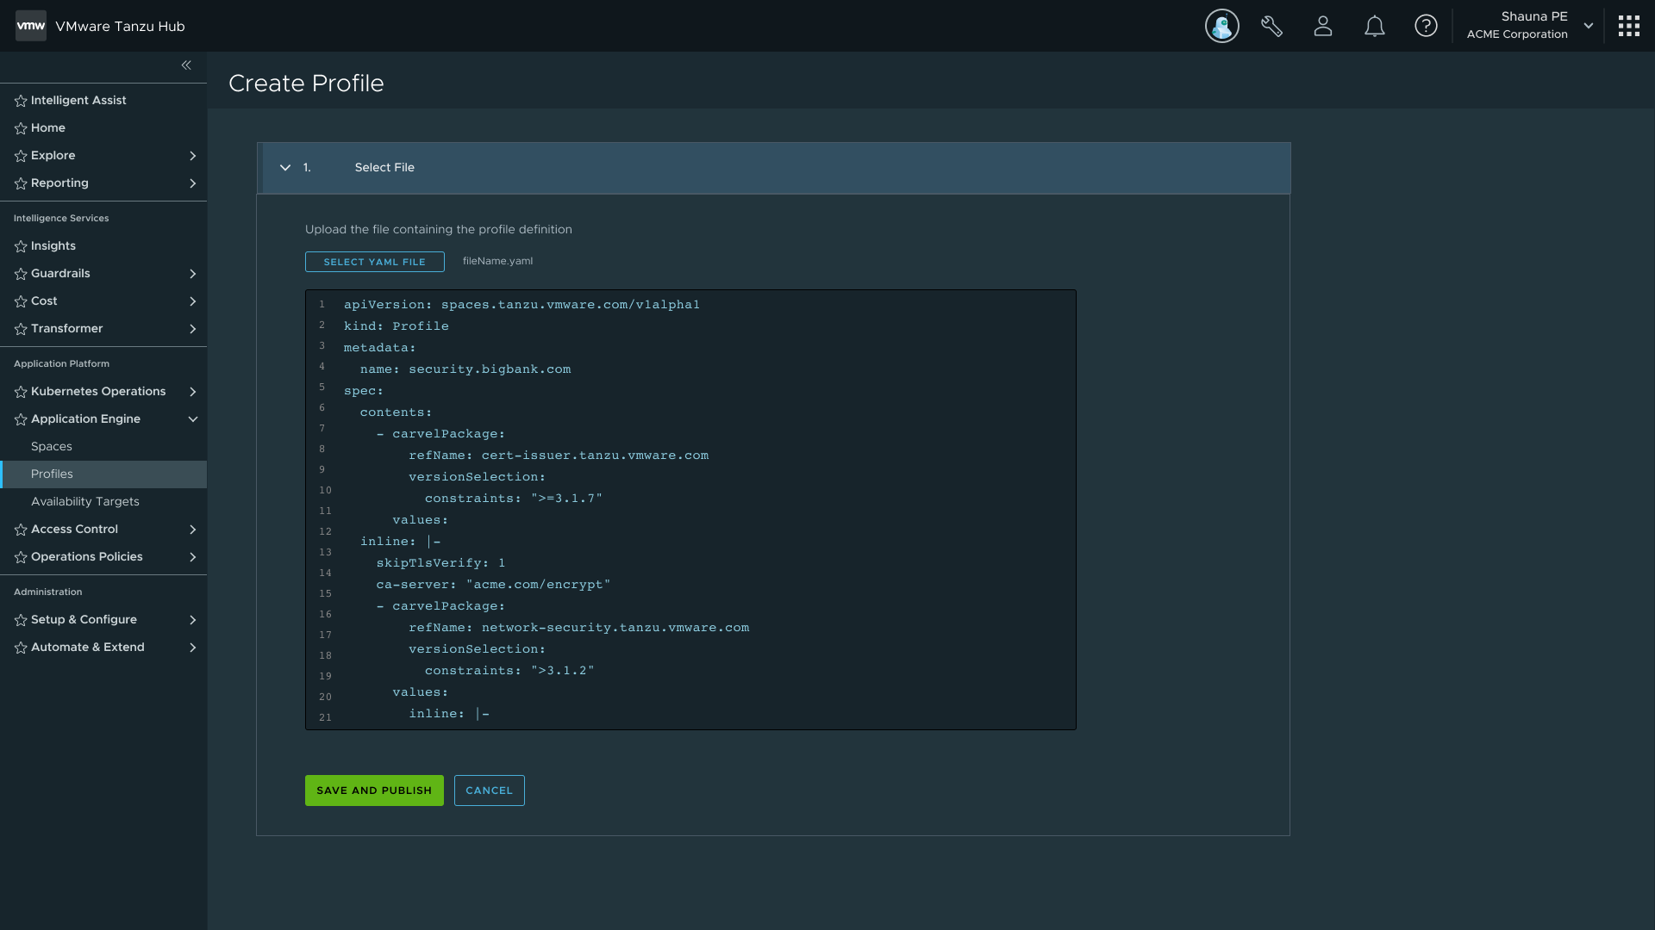
Task: Click the network-security refName line
Action: 579,628
